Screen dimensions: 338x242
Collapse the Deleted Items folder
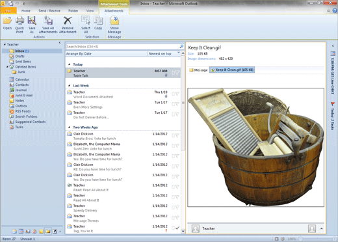coord(7,67)
